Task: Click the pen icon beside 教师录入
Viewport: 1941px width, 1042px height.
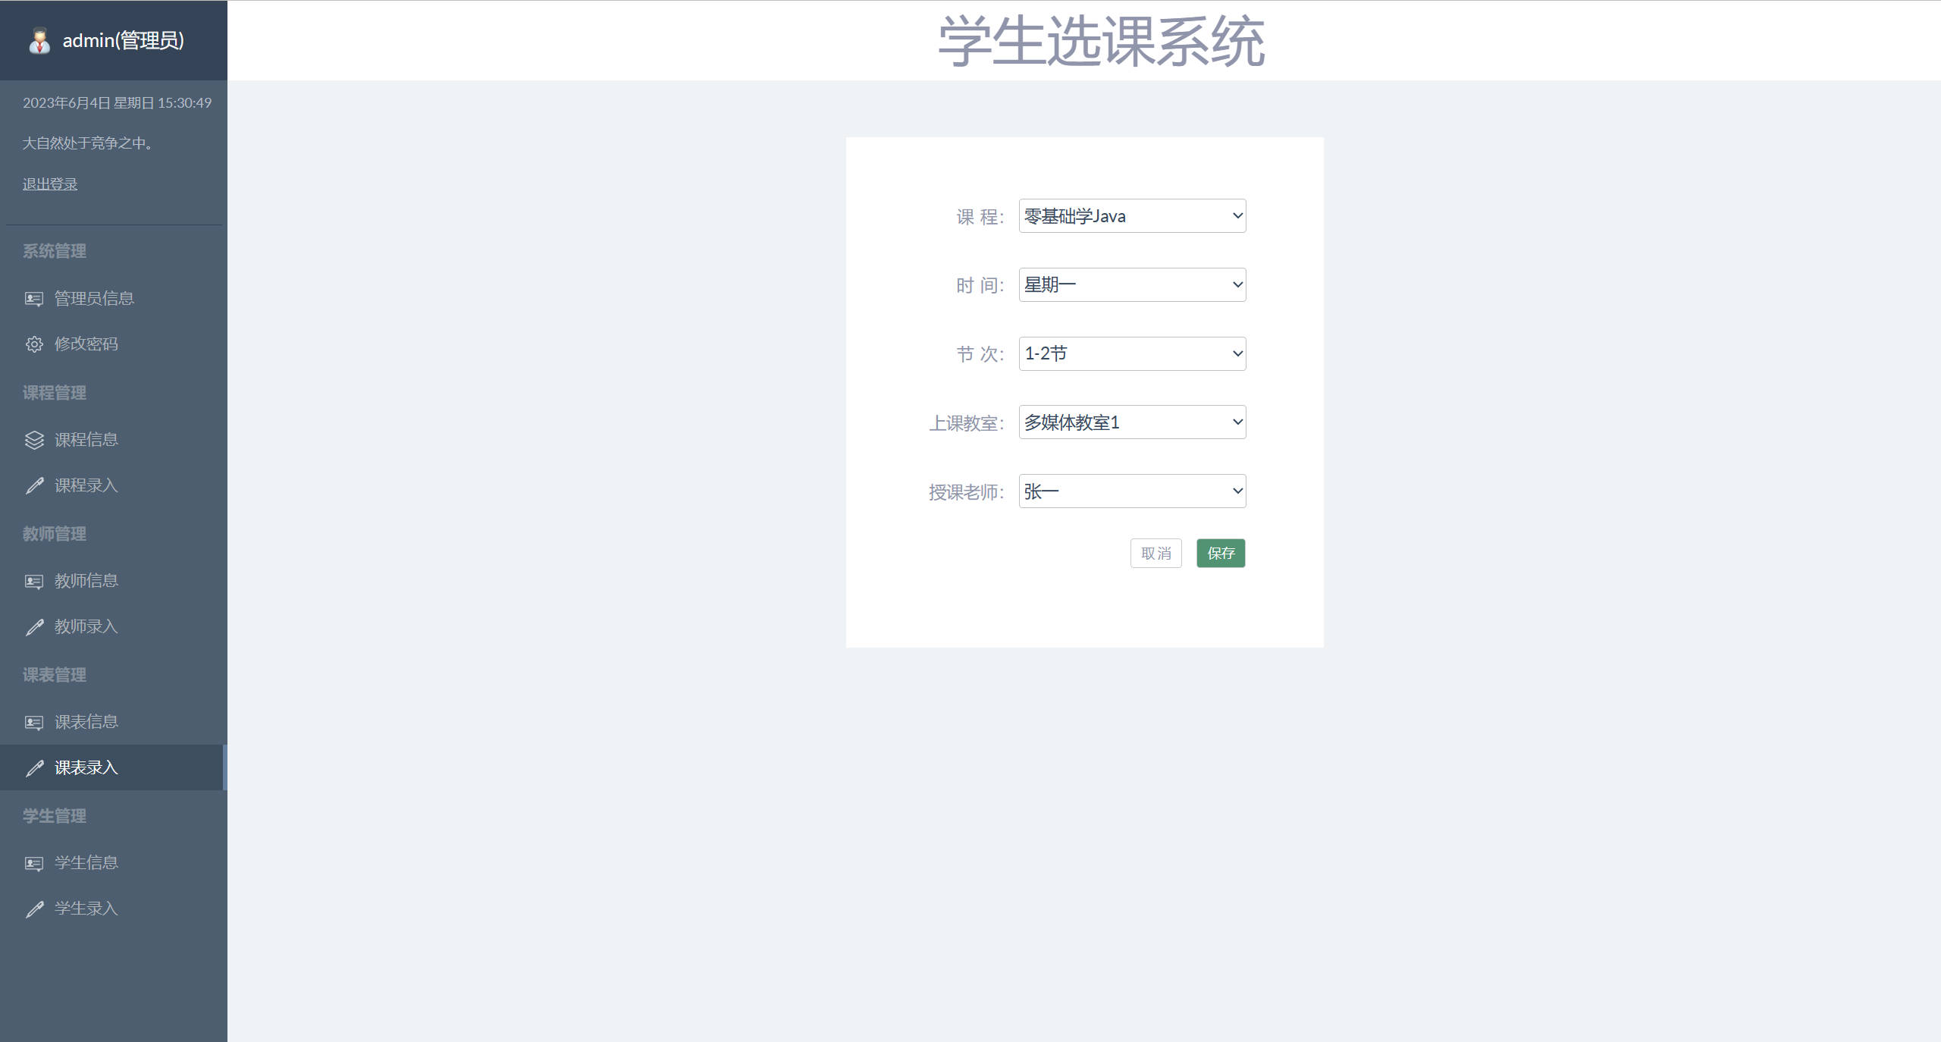Action: click(x=34, y=626)
